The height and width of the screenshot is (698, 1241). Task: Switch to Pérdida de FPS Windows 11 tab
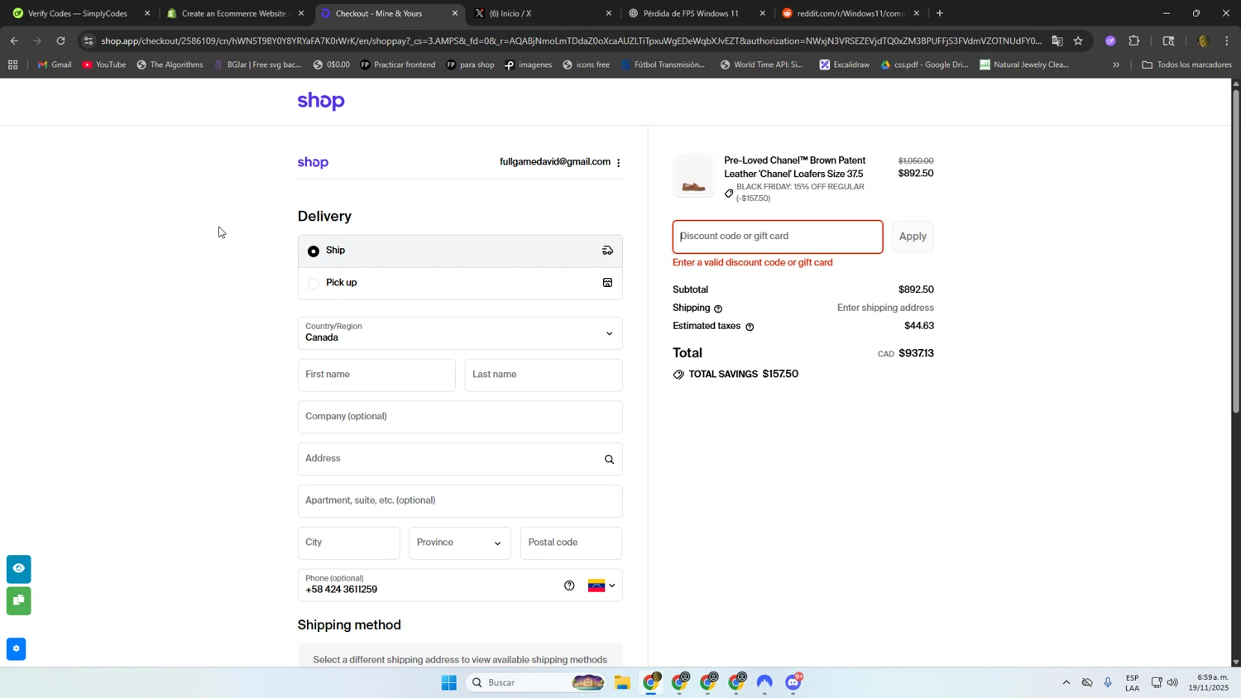point(697,13)
